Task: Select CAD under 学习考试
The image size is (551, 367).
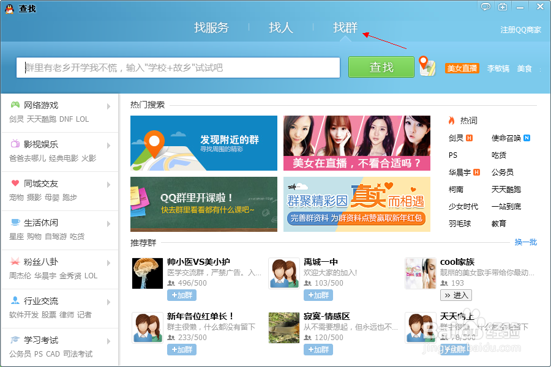Action: tap(53, 354)
